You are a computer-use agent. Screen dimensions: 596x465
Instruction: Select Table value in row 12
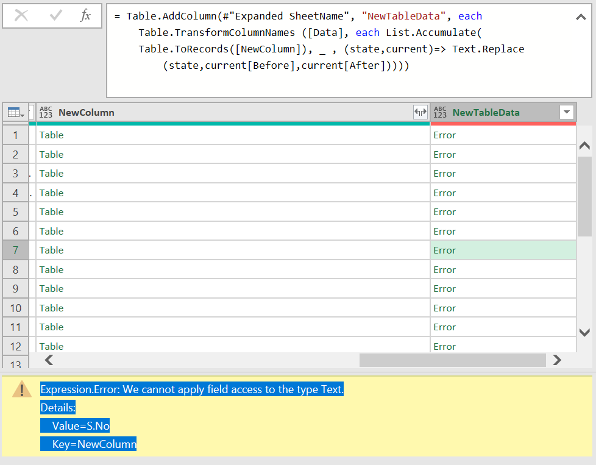tap(51, 346)
